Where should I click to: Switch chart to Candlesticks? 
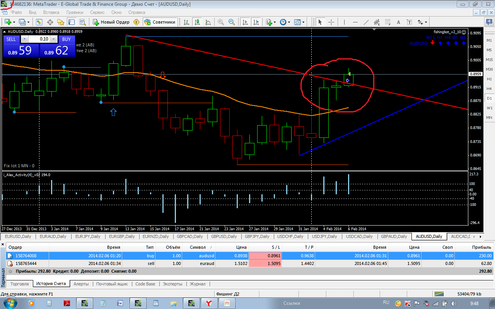198,22
